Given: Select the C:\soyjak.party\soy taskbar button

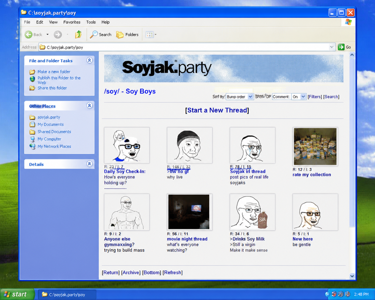Looking at the screenshot, I should 67,294.
